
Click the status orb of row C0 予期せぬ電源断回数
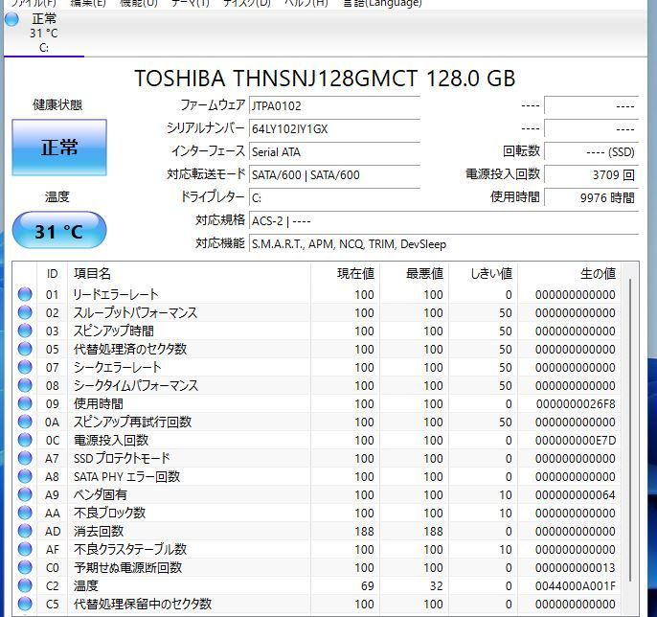pyautogui.click(x=25, y=567)
